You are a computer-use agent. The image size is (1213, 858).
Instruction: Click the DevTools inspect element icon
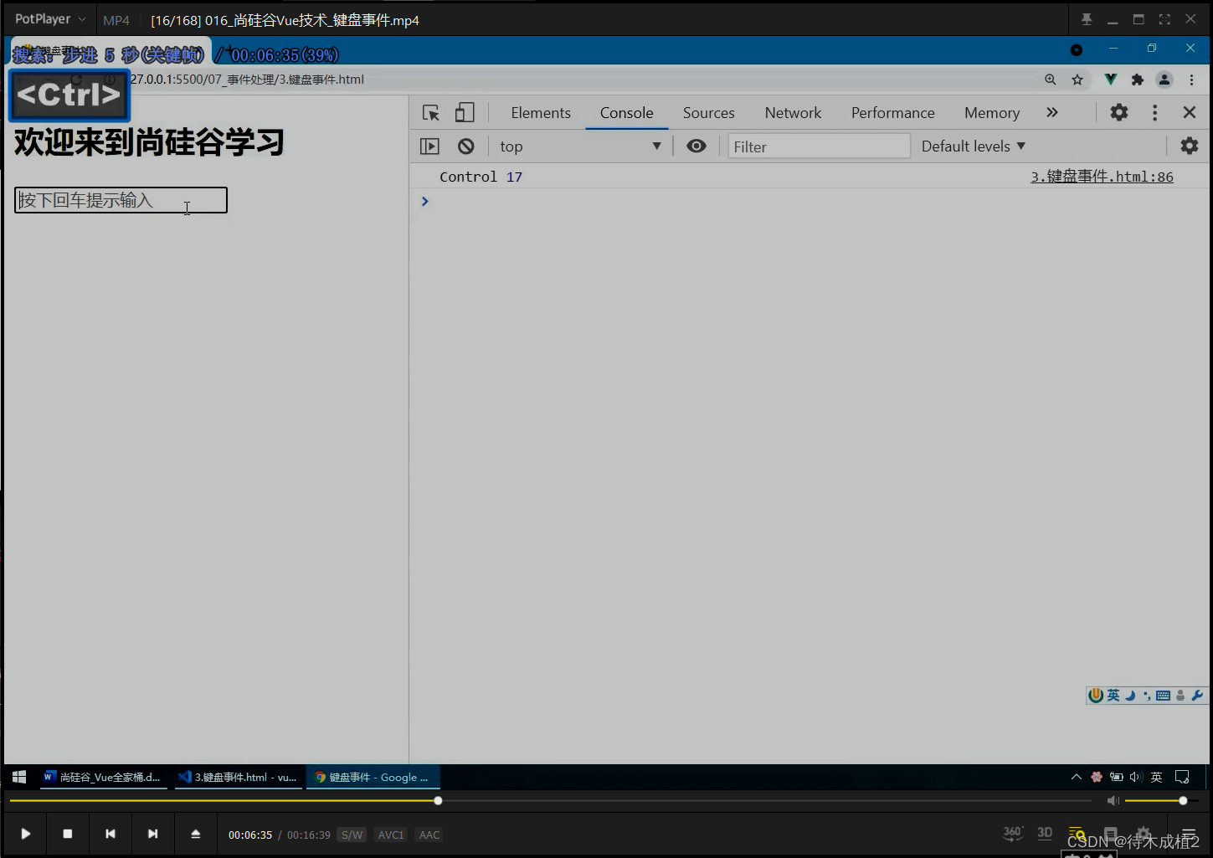[x=431, y=113]
